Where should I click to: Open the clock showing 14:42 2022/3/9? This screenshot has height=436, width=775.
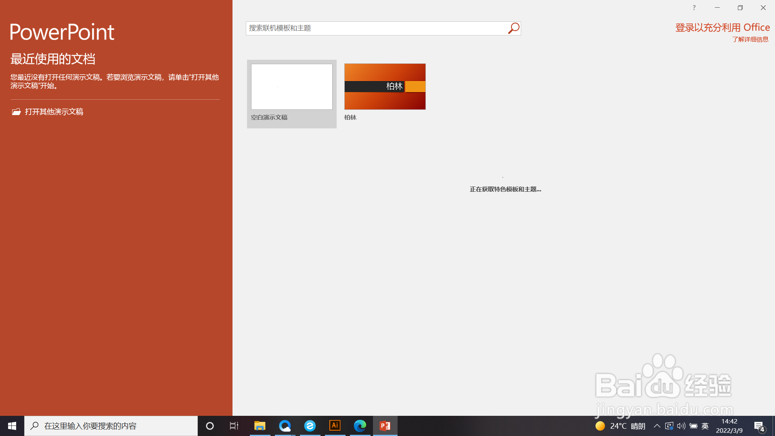click(x=729, y=426)
